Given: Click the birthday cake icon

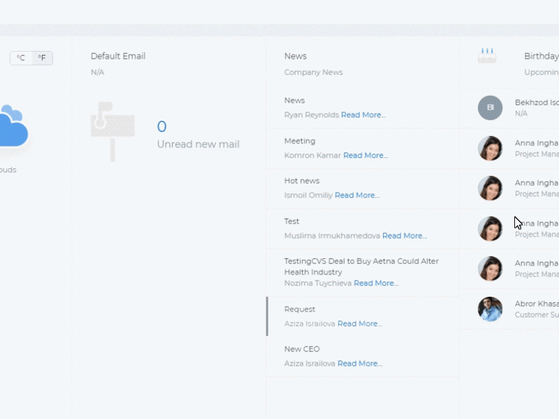Looking at the screenshot, I should (x=487, y=56).
